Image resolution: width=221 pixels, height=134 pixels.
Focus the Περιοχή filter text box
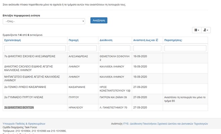[83, 48]
